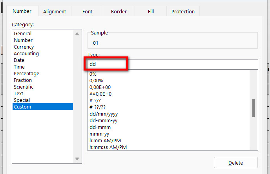270x174 pixels.
Task: Select the Scientific category
Action: 24,87
